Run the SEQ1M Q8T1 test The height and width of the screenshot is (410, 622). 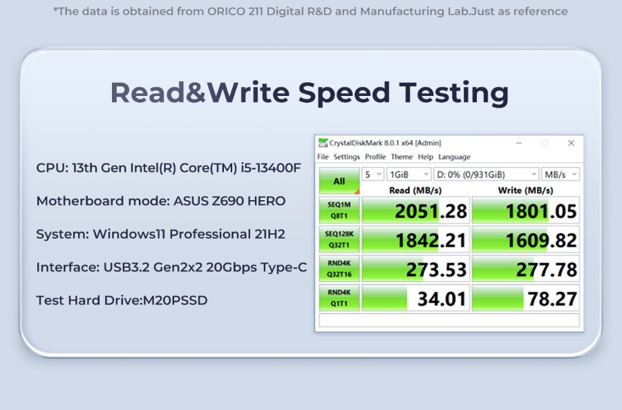click(x=339, y=210)
